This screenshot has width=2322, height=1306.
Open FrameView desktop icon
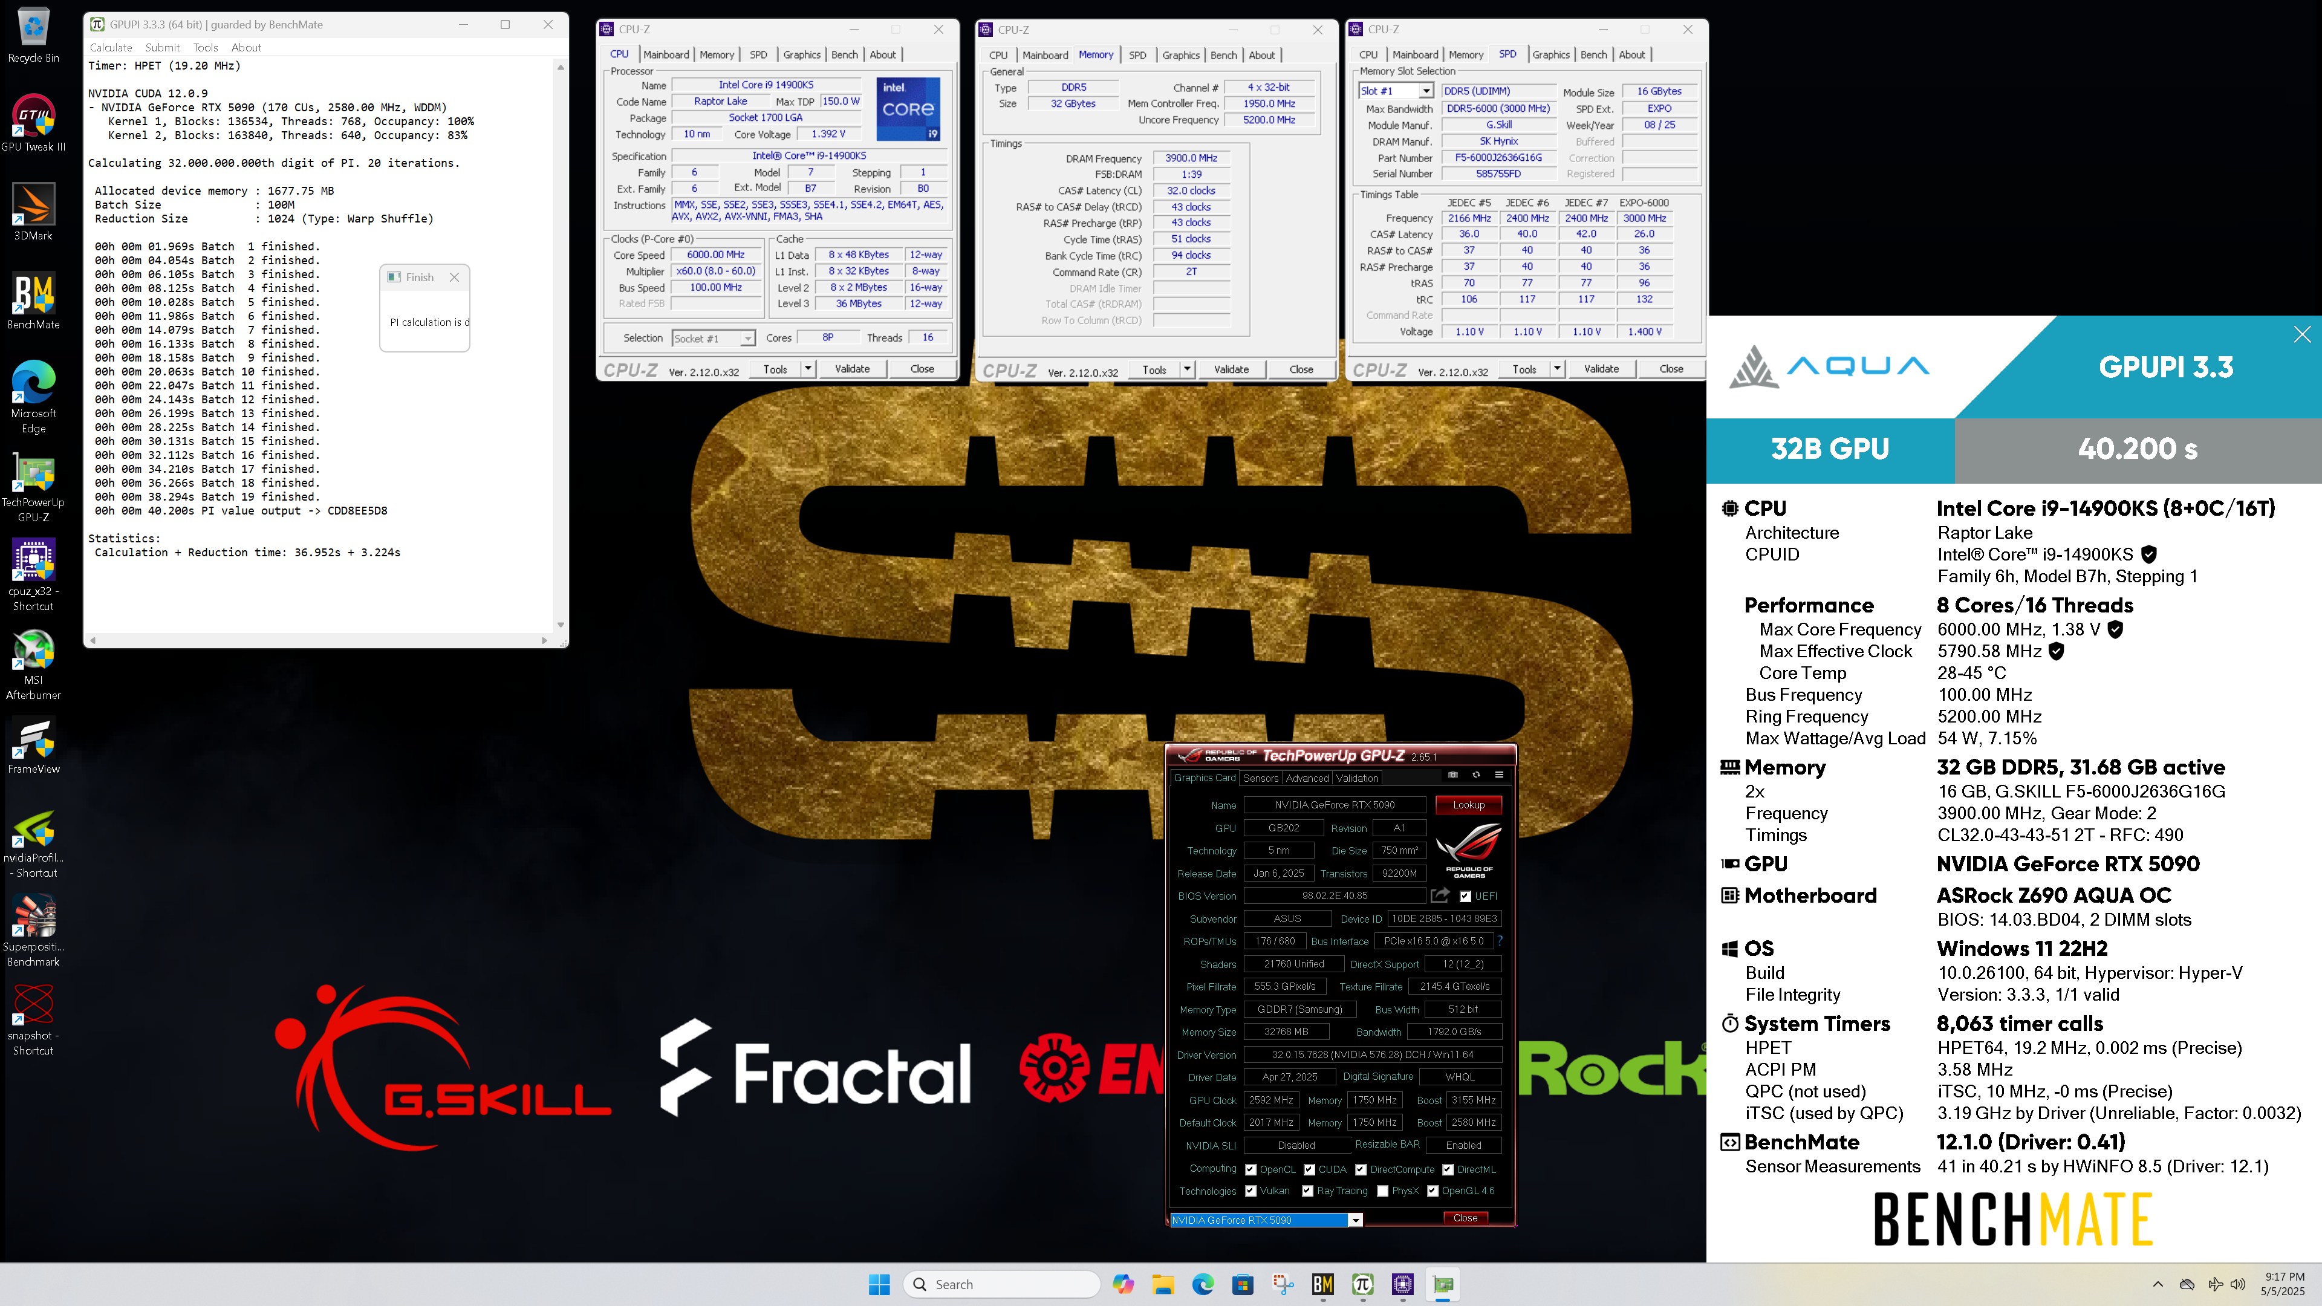pyautogui.click(x=33, y=746)
